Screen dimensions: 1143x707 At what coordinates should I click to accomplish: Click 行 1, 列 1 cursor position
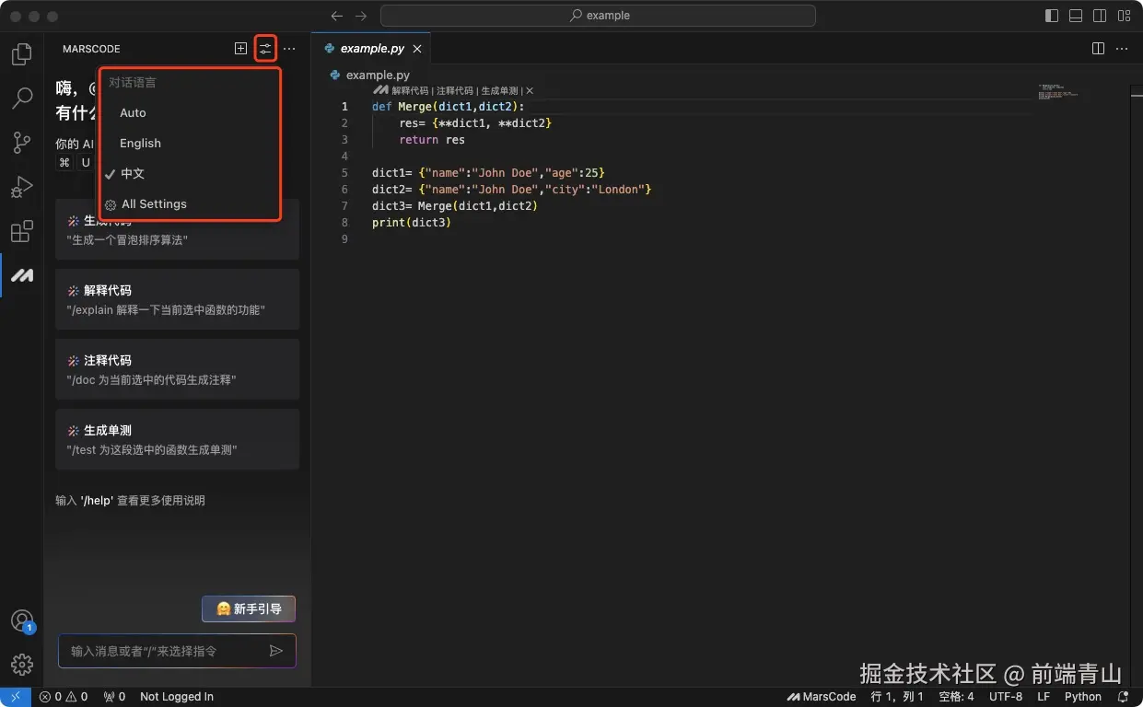pos(897,697)
